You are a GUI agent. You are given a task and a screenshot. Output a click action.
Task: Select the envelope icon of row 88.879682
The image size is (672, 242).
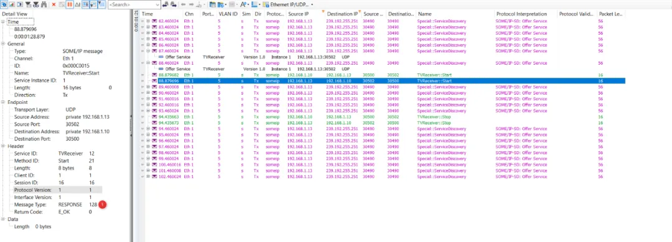[x=154, y=75]
